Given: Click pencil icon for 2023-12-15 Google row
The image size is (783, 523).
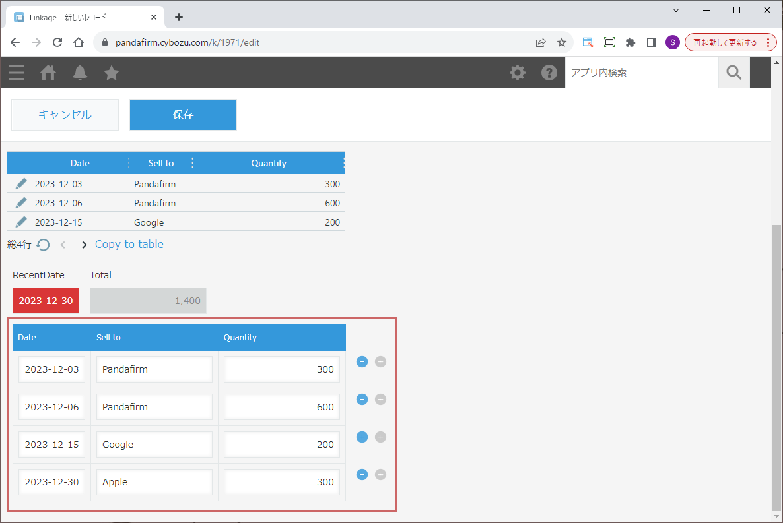Looking at the screenshot, I should 21,222.
